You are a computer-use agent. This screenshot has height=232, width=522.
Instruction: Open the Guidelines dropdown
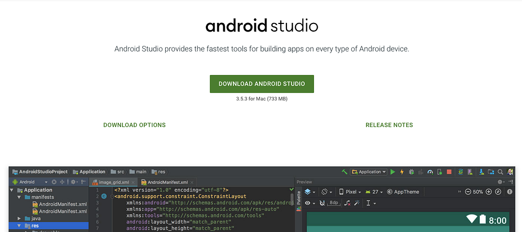(x=371, y=203)
